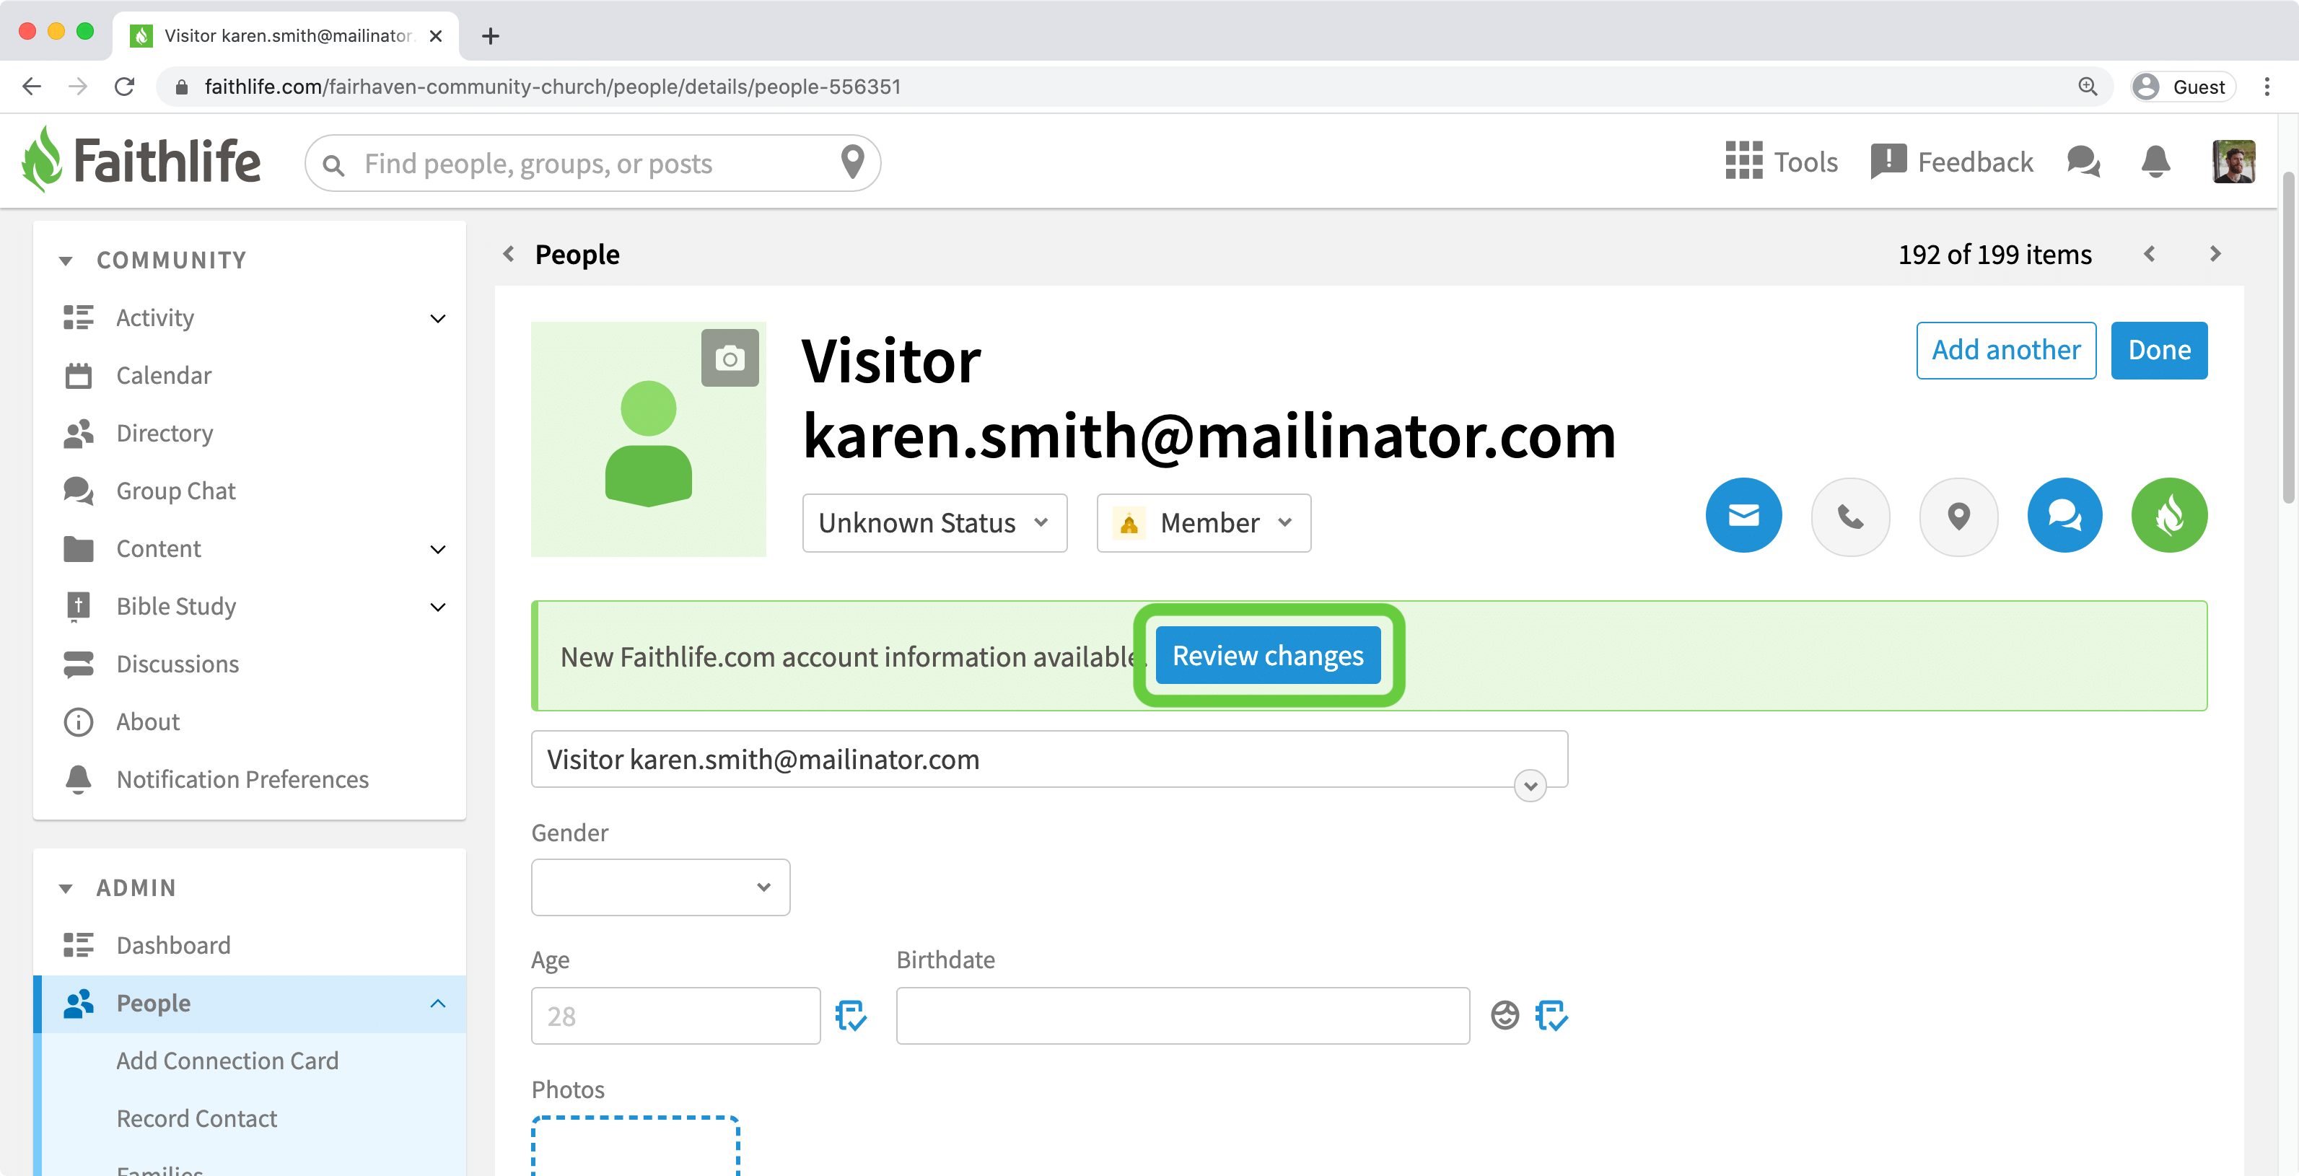Click the Photos upload drop area
2299x1176 pixels.
click(x=636, y=1145)
